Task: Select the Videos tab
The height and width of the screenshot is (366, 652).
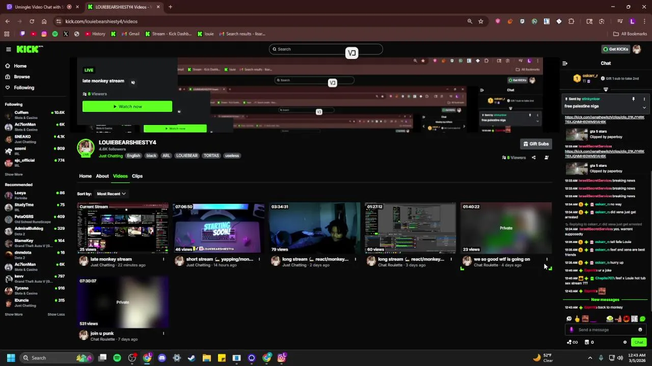Action: pos(120,176)
